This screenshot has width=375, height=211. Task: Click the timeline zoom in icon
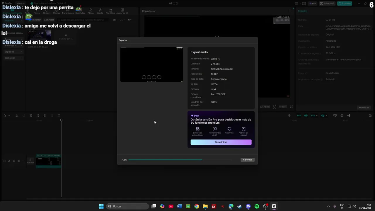[370, 115]
